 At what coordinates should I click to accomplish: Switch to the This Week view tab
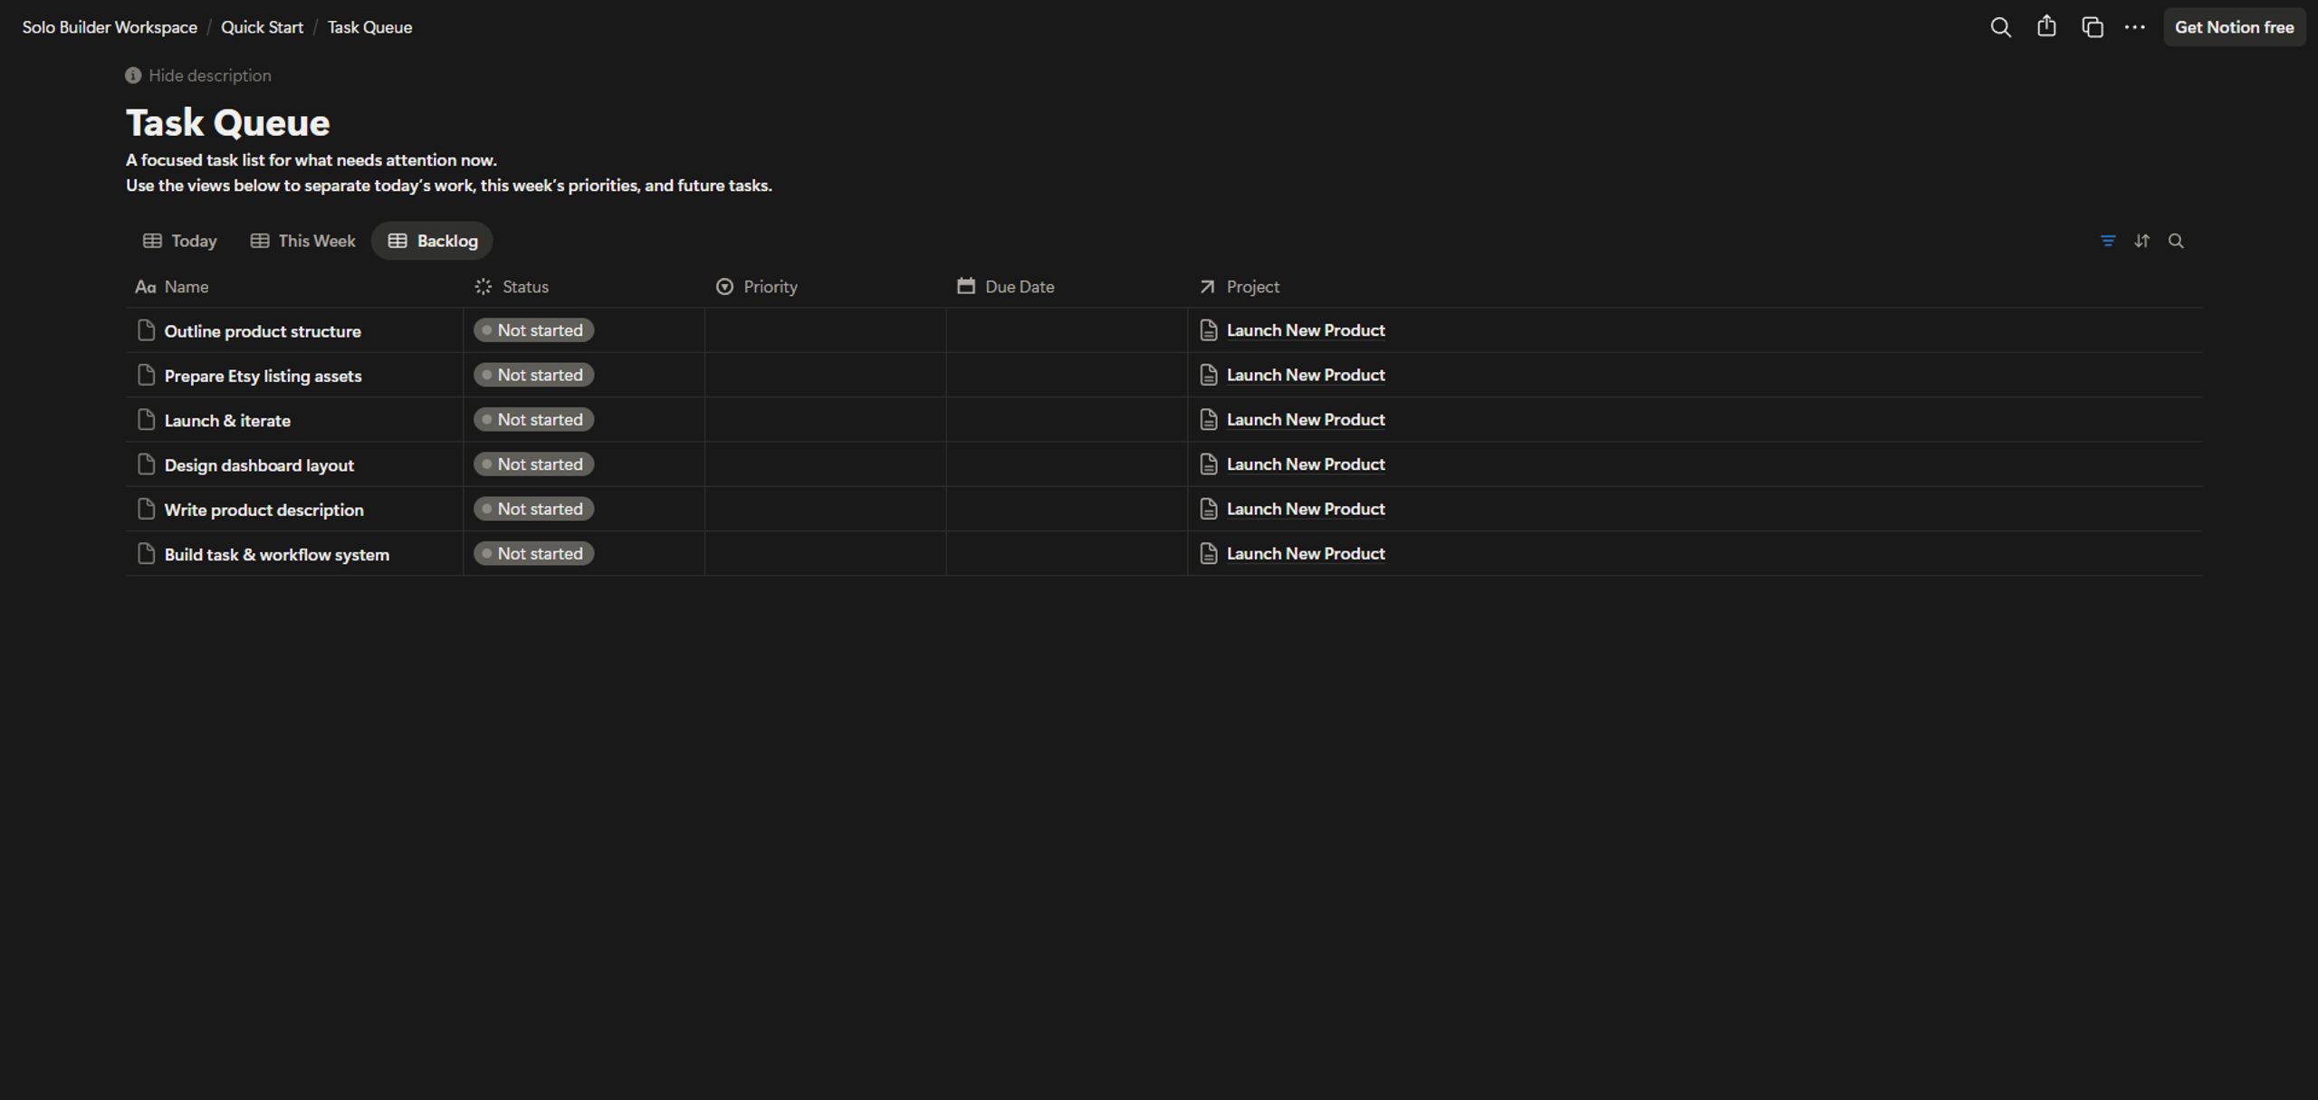(x=303, y=241)
